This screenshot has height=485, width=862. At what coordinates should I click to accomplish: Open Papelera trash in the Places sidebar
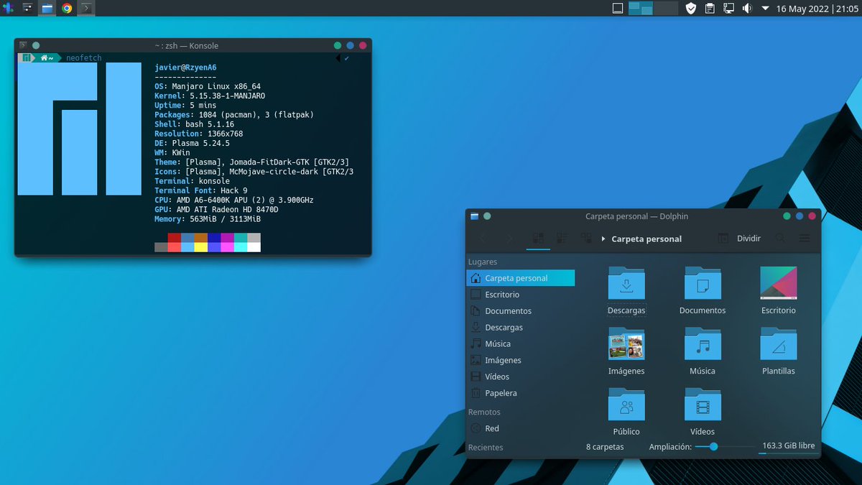point(520,394)
